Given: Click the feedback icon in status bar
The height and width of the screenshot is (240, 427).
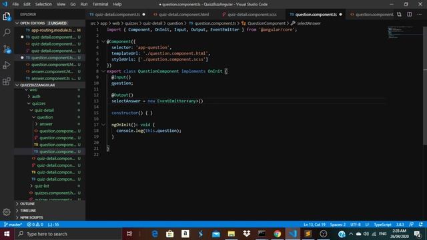Looking at the screenshot, I should pyautogui.click(x=411, y=225).
